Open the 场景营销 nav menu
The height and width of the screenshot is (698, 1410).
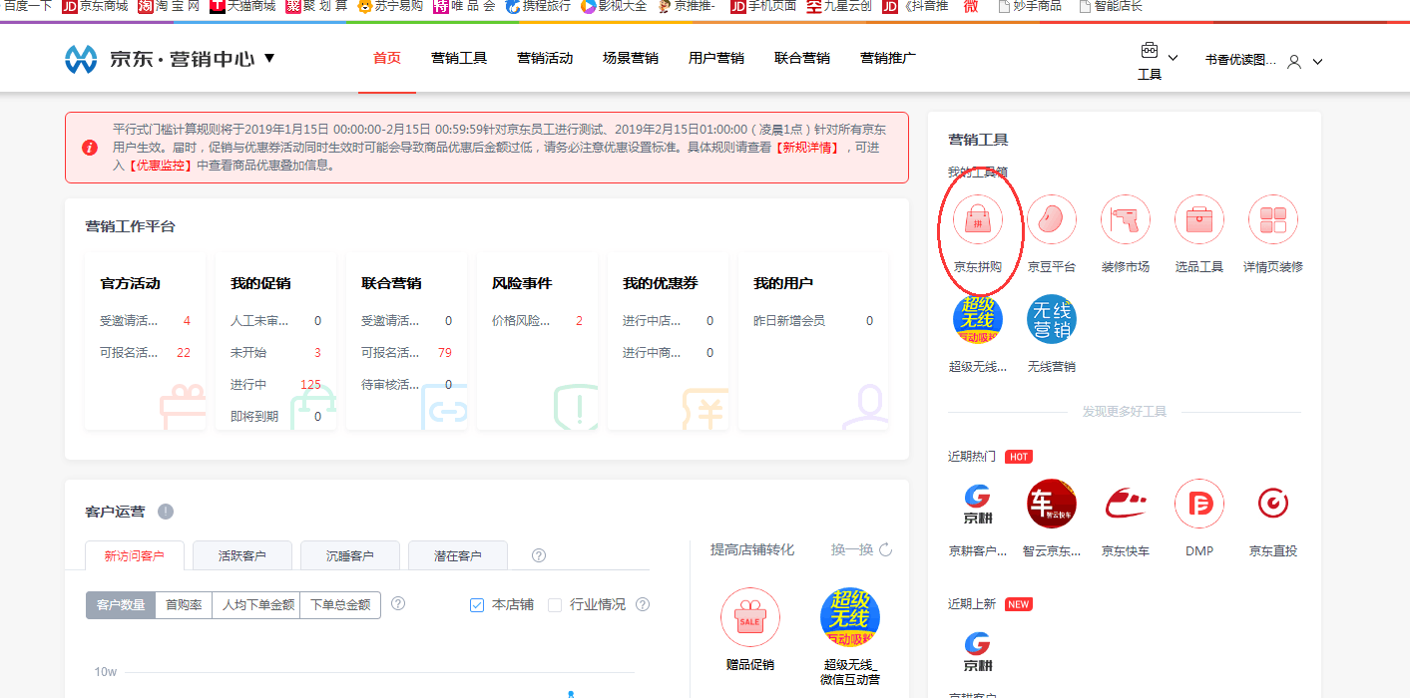click(631, 58)
